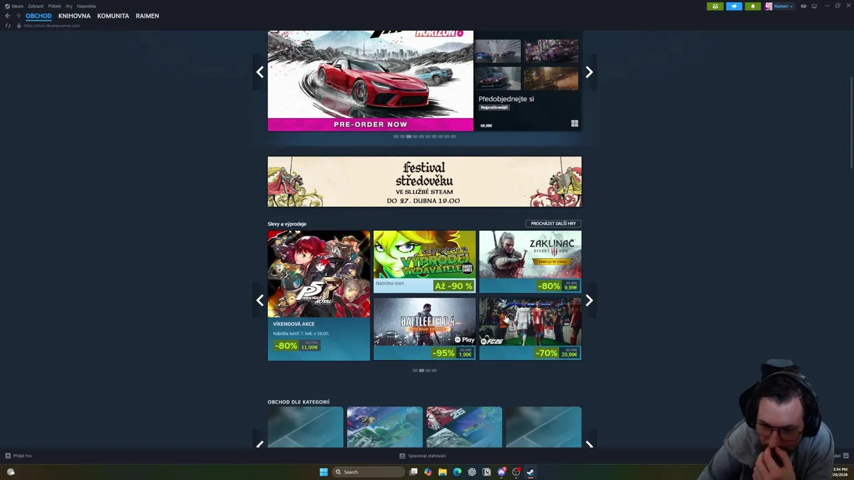
Task: Show previous featured game with the left arrow
Action: pos(260,72)
